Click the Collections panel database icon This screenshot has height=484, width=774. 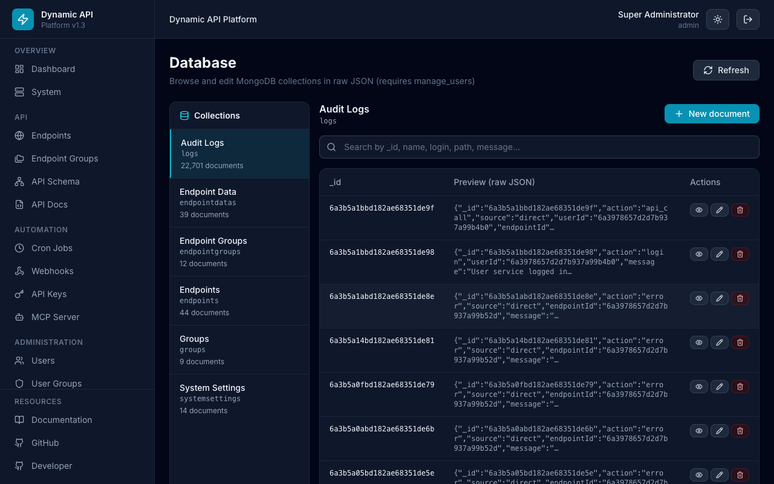pos(184,116)
